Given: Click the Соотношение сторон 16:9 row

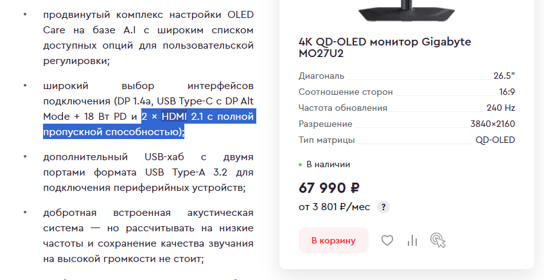Looking at the screenshot, I should coord(407,92).
